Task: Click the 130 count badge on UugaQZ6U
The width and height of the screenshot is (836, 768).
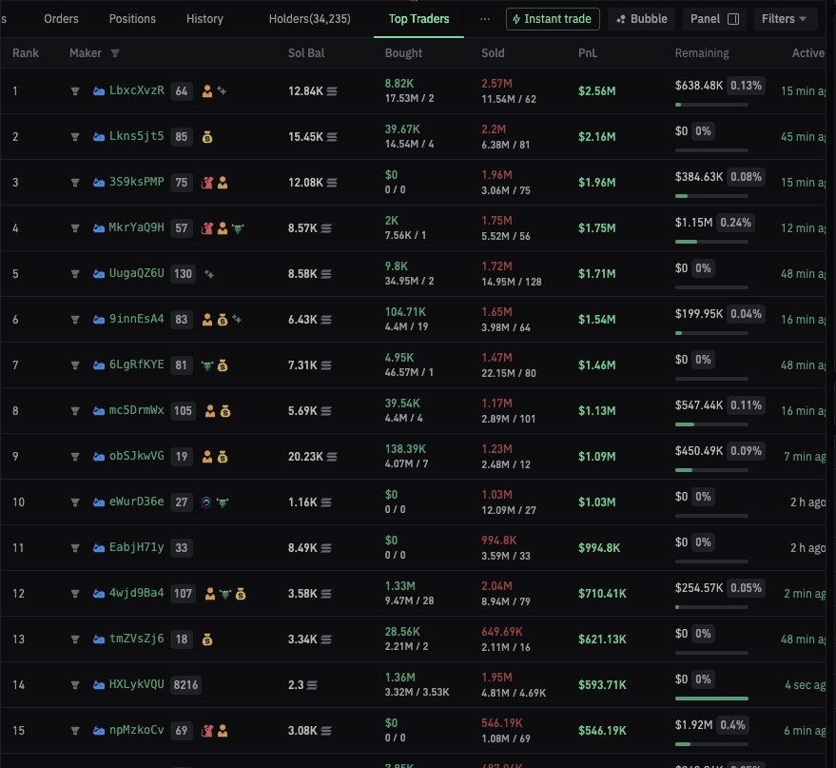Action: pos(183,274)
